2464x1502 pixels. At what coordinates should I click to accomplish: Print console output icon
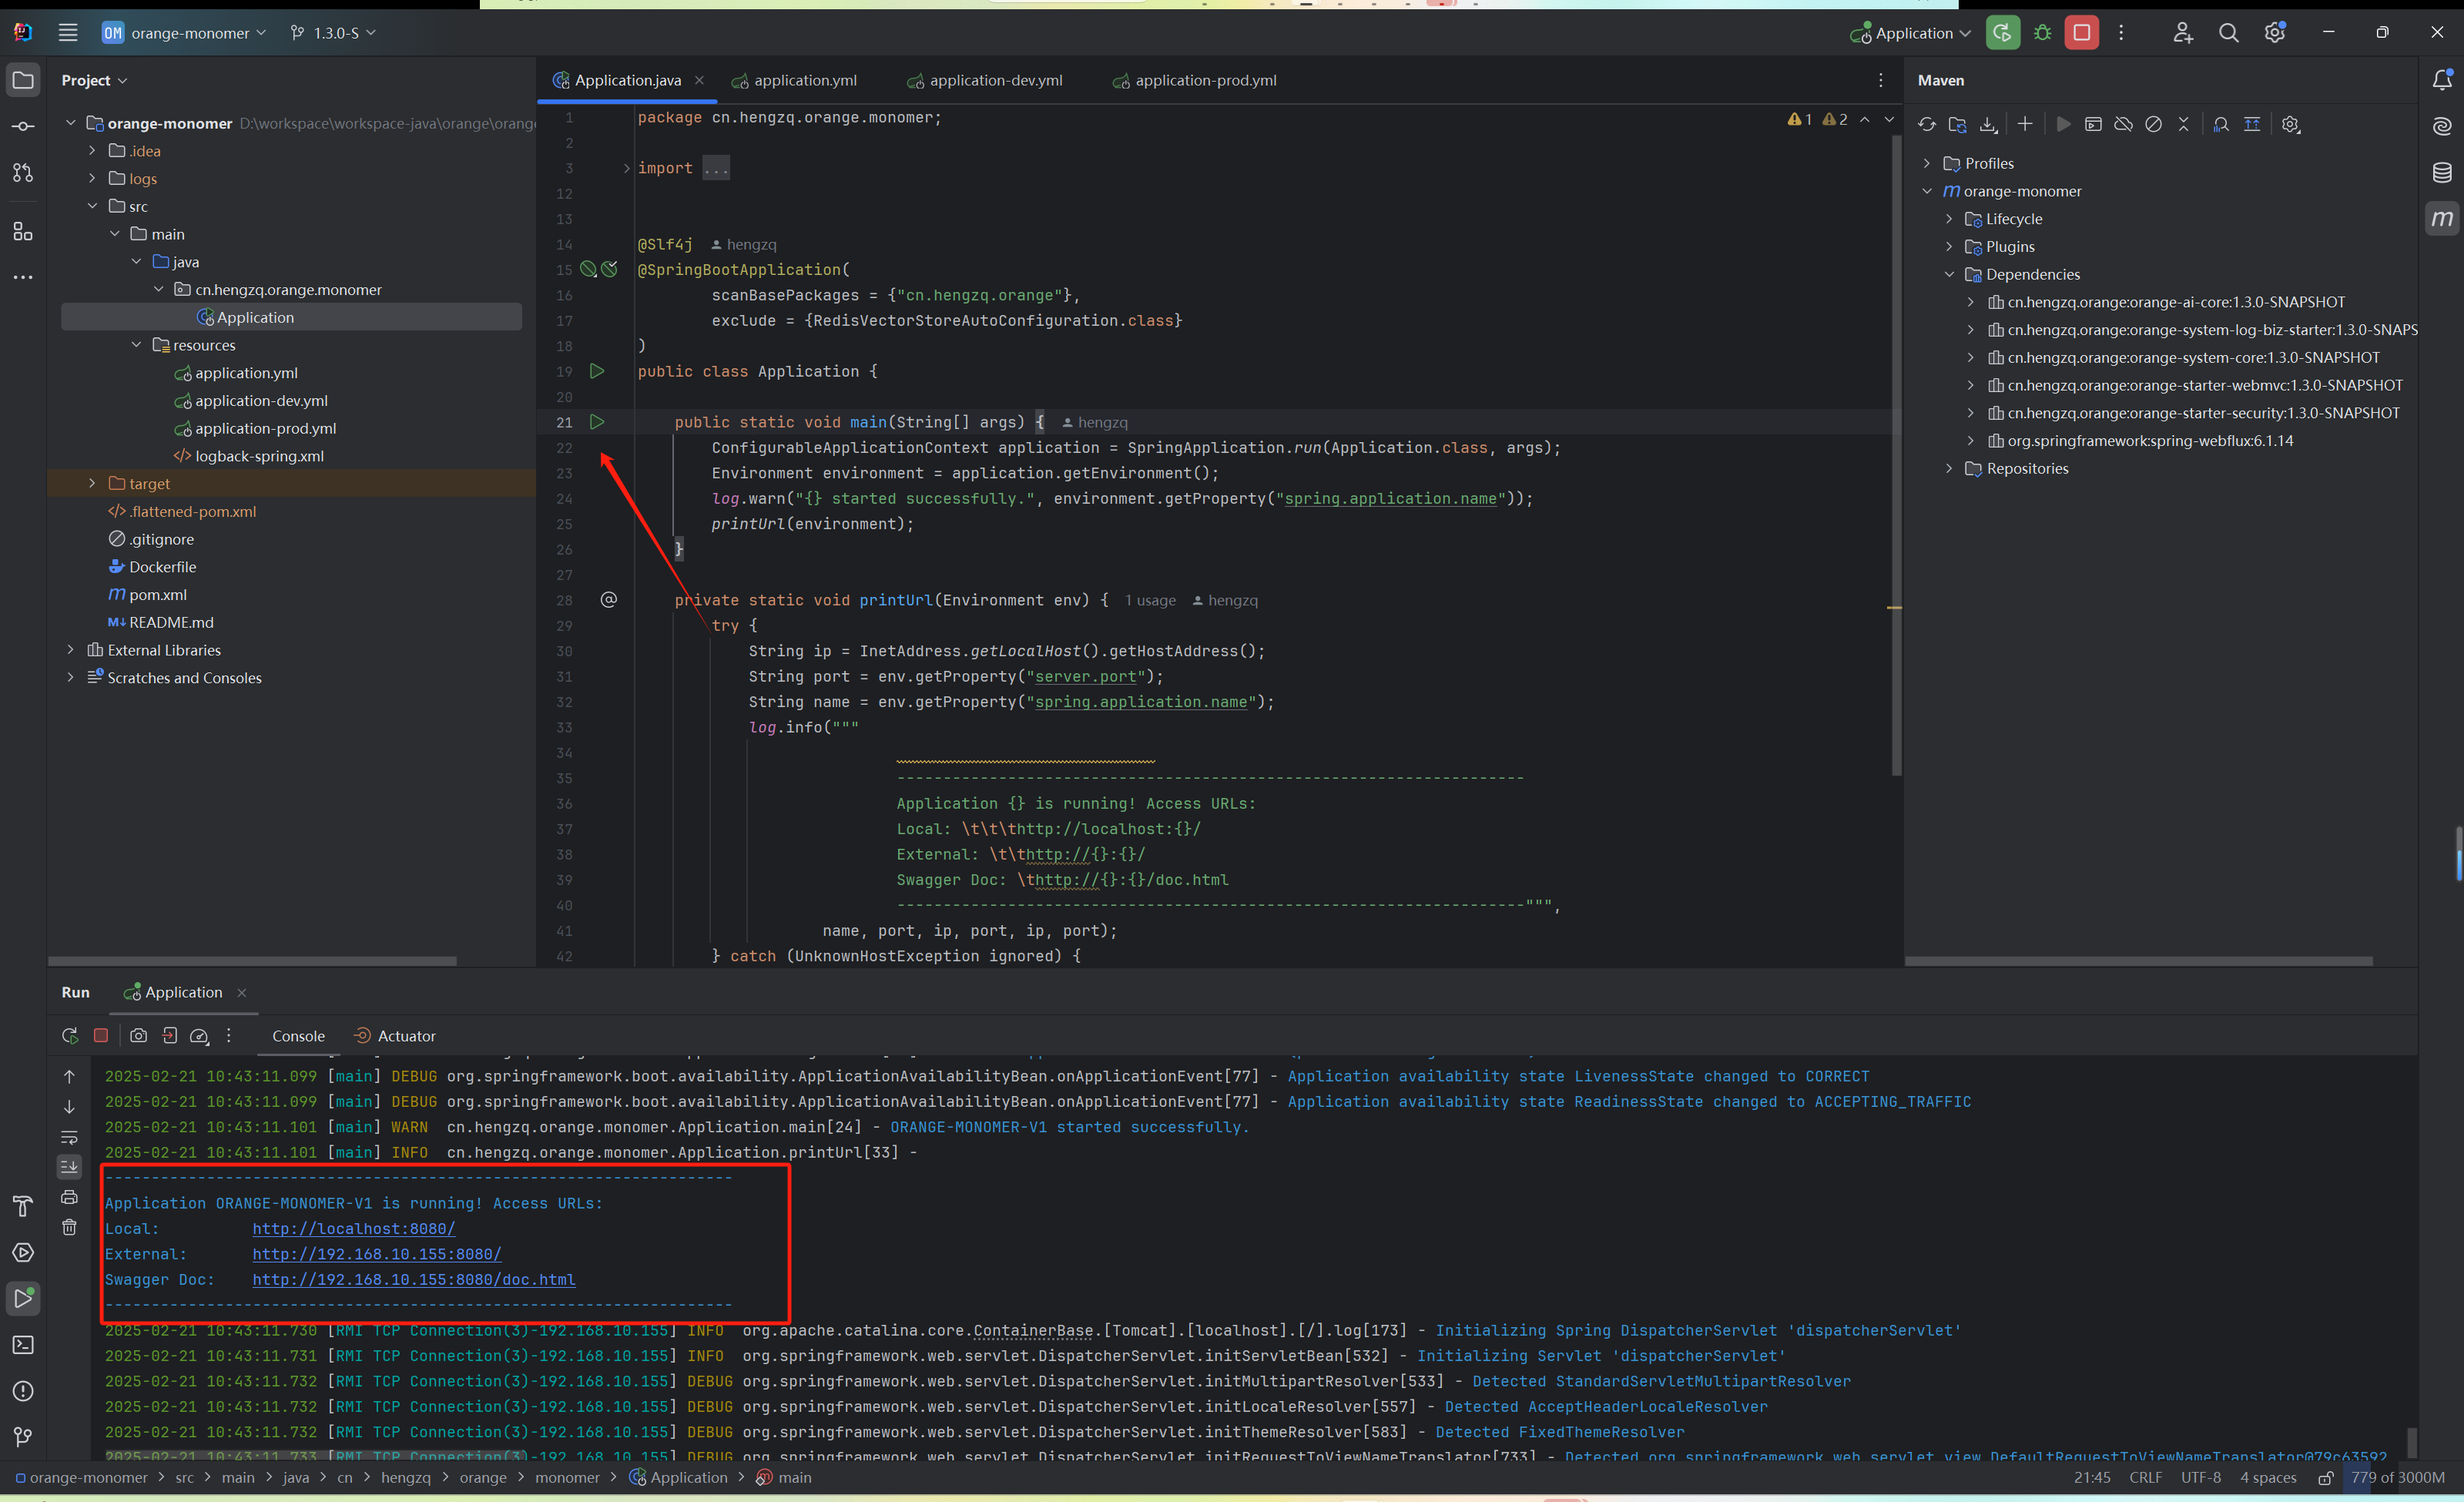[69, 1197]
